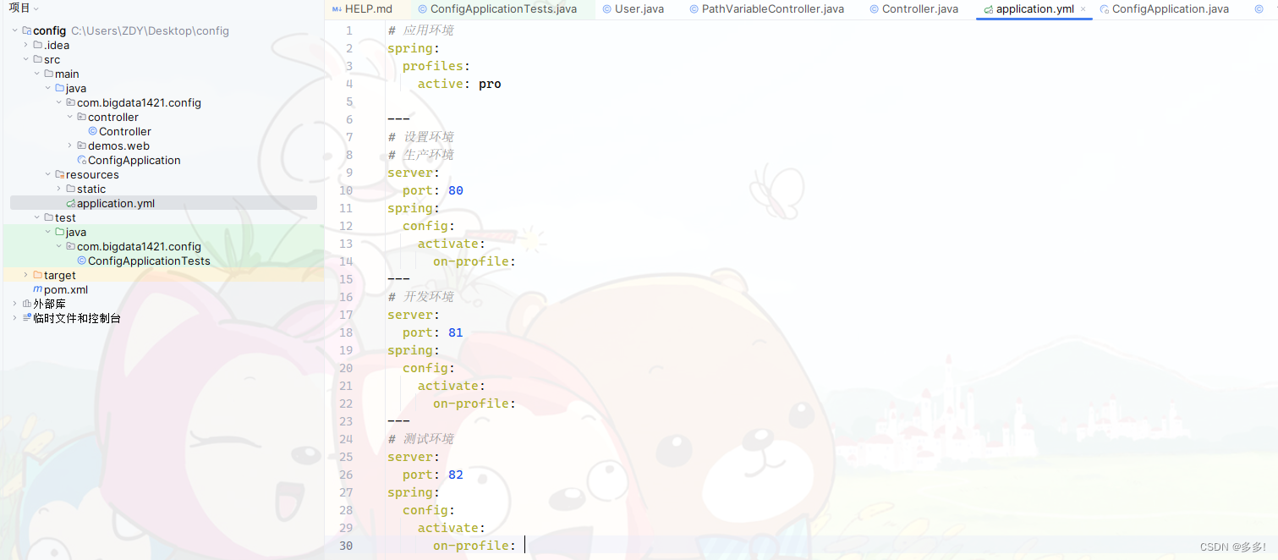1278x560 pixels.
Task: Expand the 外部库 node
Action: [14, 303]
